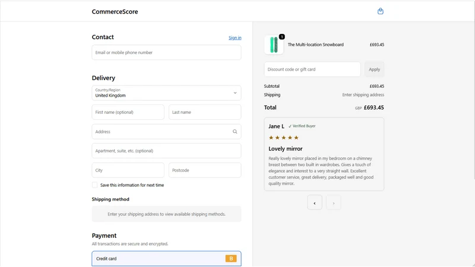The image size is (475, 267).
Task: Expand country list using chevron arrow
Action: click(x=235, y=93)
